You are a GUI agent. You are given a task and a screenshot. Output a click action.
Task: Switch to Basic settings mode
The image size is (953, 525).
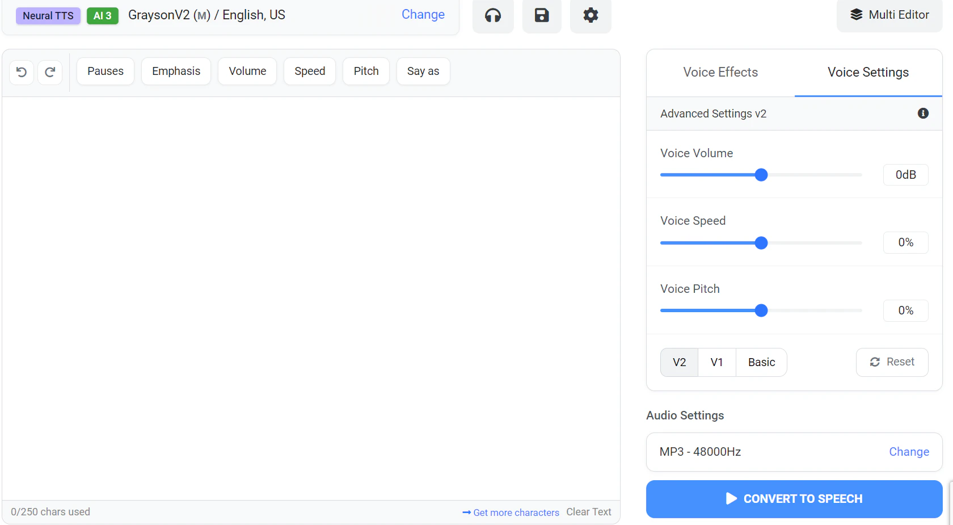click(761, 362)
